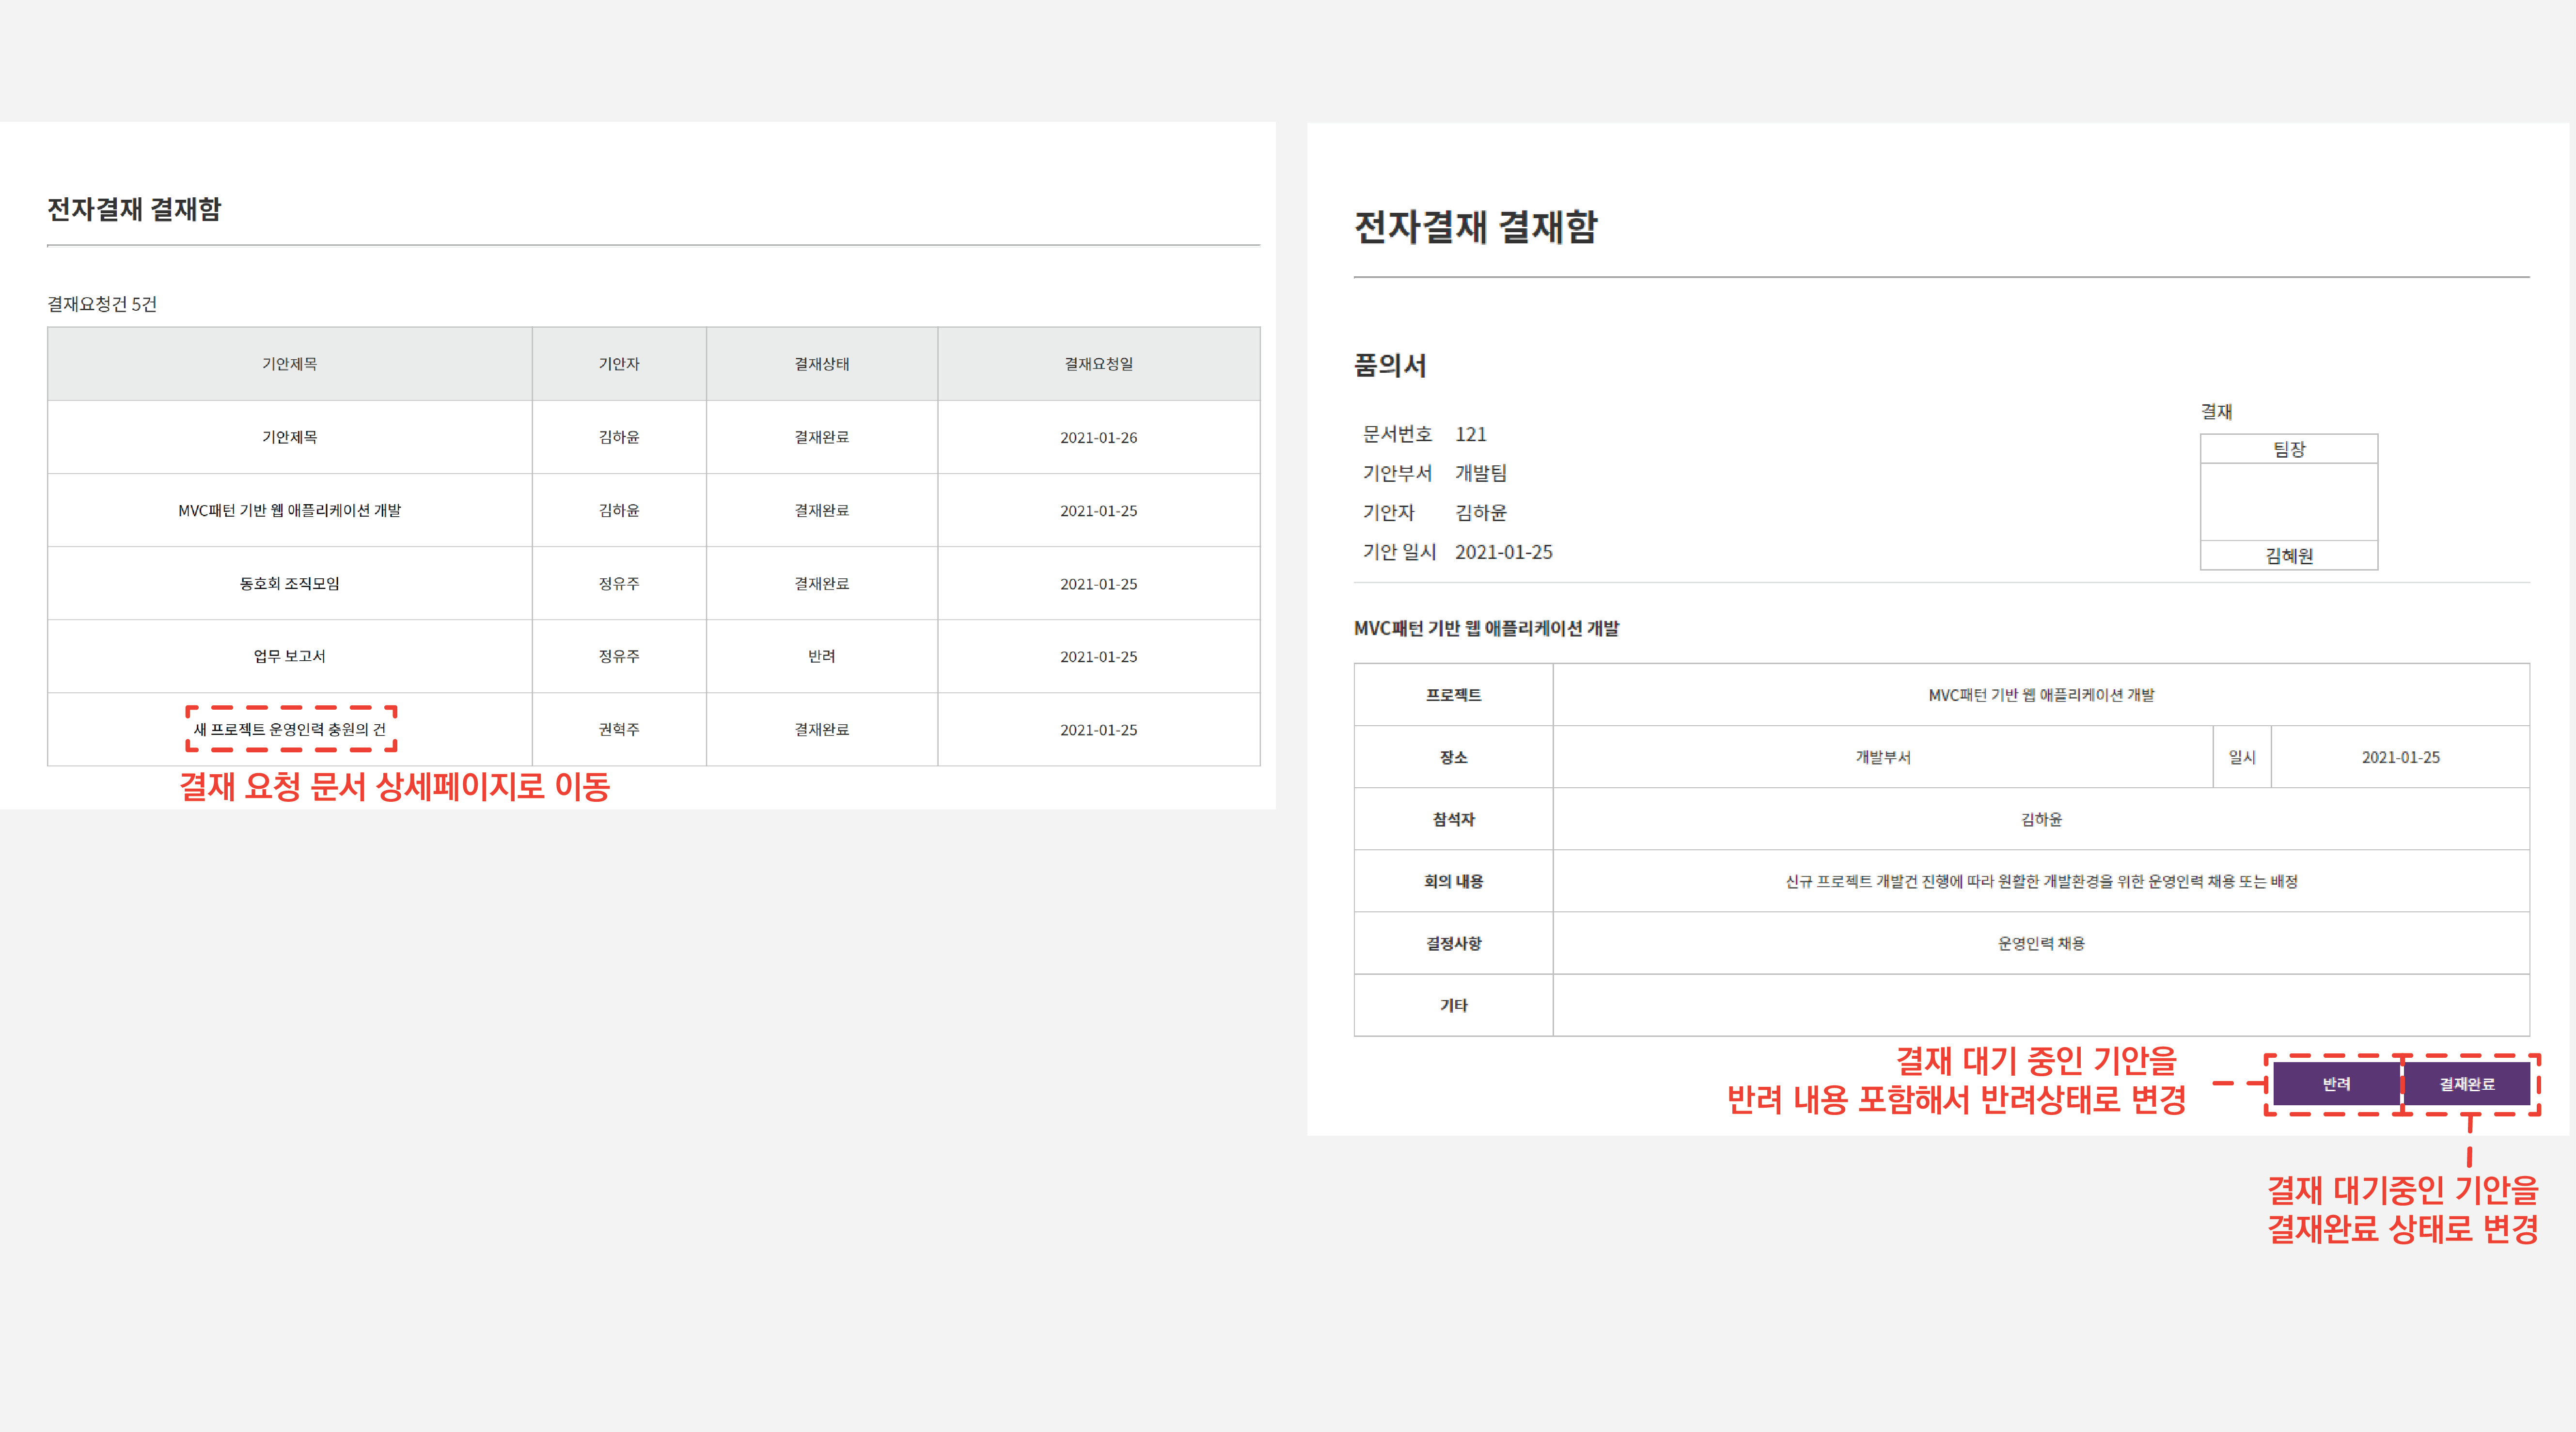The image size is (2576, 1432).
Task: Click the 기안제목 column header
Action: [x=290, y=364]
